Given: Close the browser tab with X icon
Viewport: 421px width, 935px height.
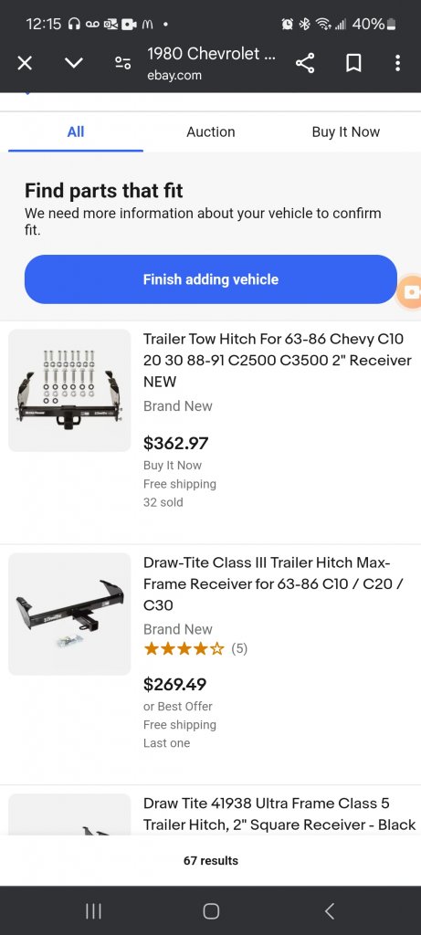Looking at the screenshot, I should (x=25, y=63).
